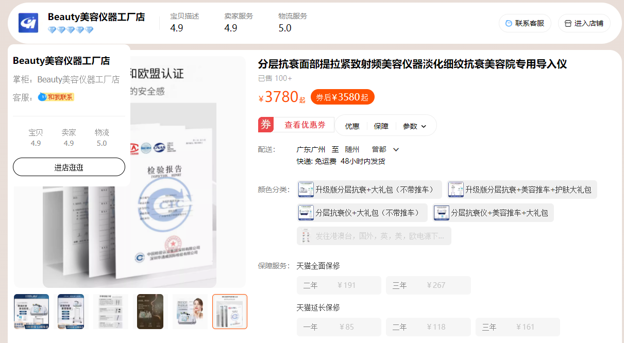624x343 pixels.
Task: Expand the 参数 dropdown chevron
Action: point(424,126)
